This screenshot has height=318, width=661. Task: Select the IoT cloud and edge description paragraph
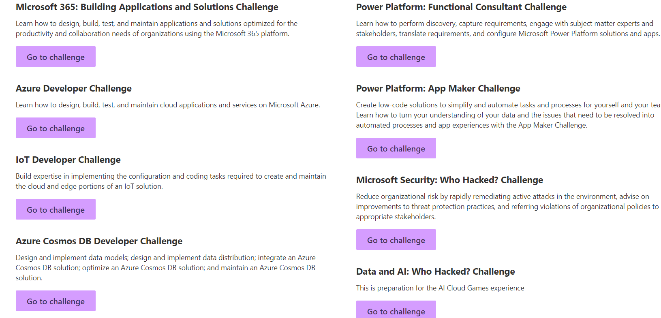[171, 181]
